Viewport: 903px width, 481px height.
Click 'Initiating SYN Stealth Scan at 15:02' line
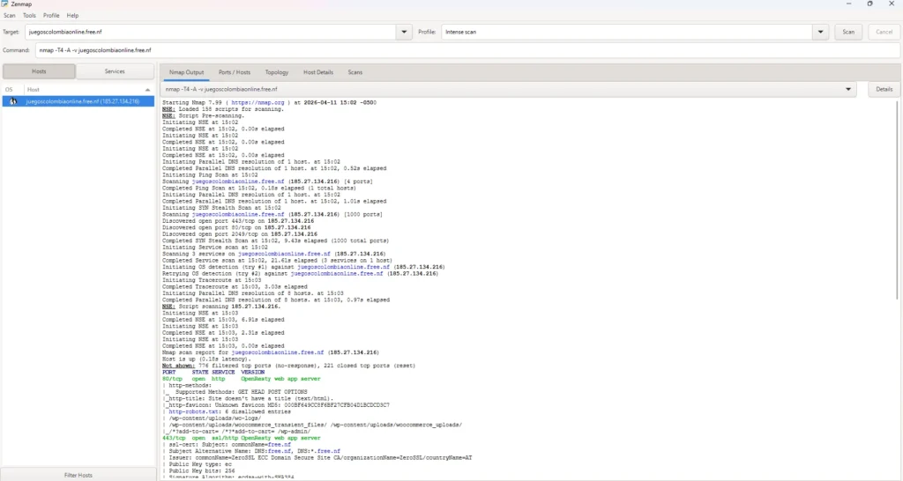[221, 208]
